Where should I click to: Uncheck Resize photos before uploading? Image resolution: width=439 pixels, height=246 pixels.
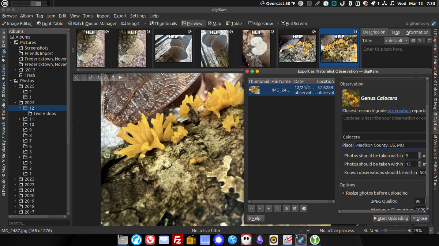tap(343, 193)
